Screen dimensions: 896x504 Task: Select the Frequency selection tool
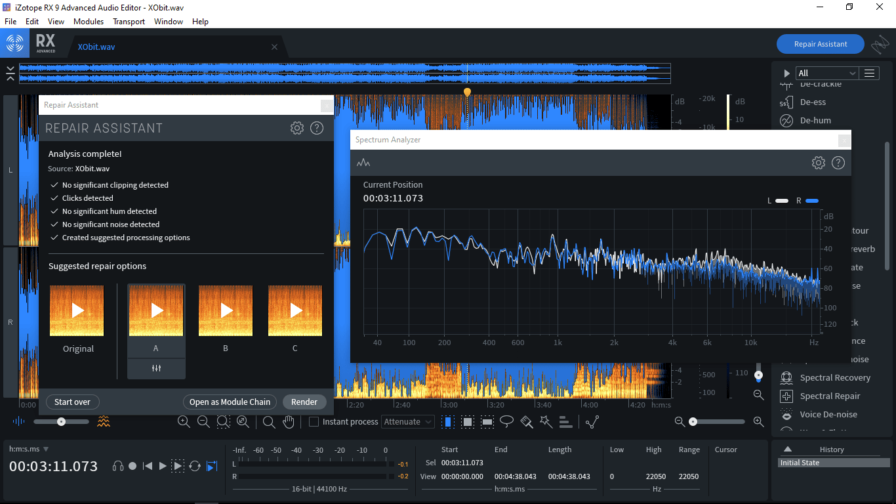(487, 422)
